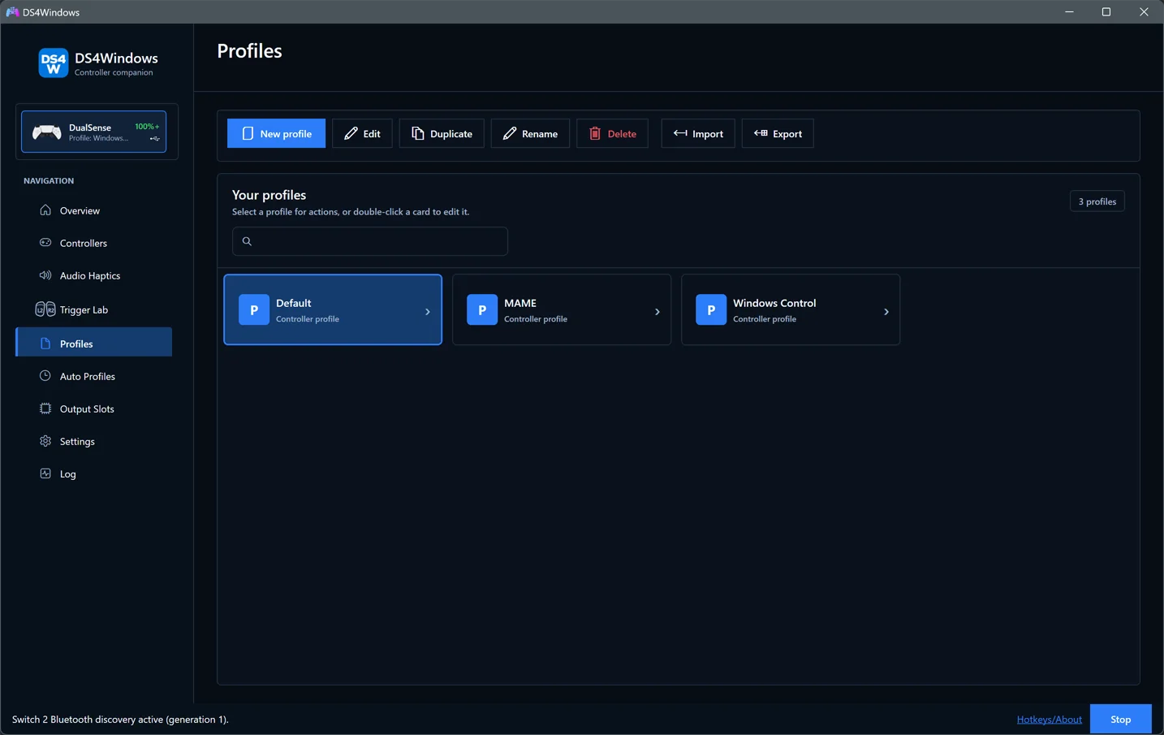
Task: Click the DualSense controller icon
Action: click(x=46, y=132)
